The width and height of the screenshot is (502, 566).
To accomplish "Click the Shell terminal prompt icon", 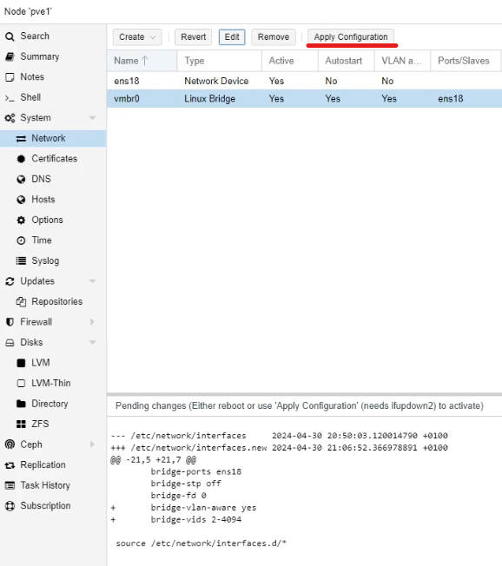I will click(x=10, y=98).
